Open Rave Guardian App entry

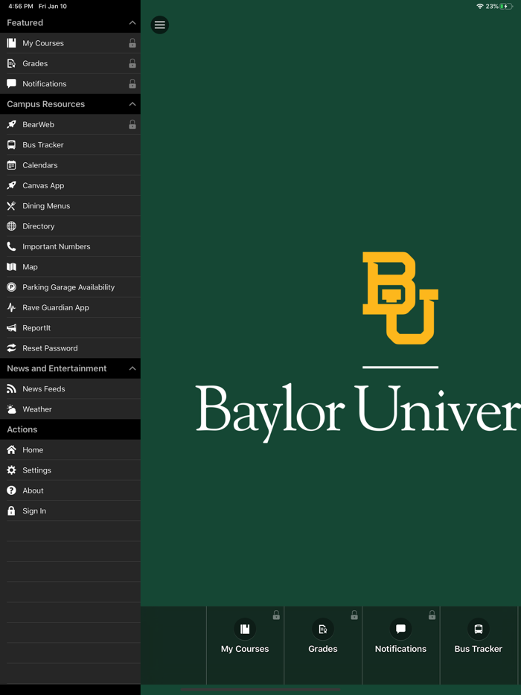pyautogui.click(x=70, y=307)
